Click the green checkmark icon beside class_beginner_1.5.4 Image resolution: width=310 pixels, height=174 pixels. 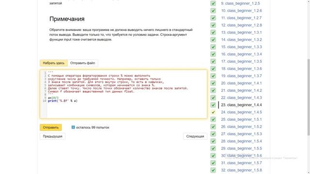pos(213,141)
